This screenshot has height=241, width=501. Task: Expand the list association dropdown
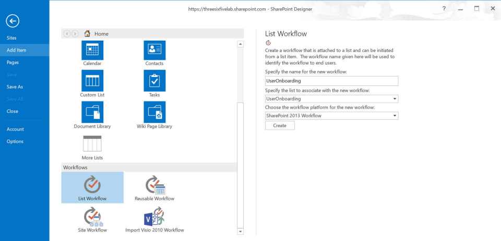click(x=395, y=98)
